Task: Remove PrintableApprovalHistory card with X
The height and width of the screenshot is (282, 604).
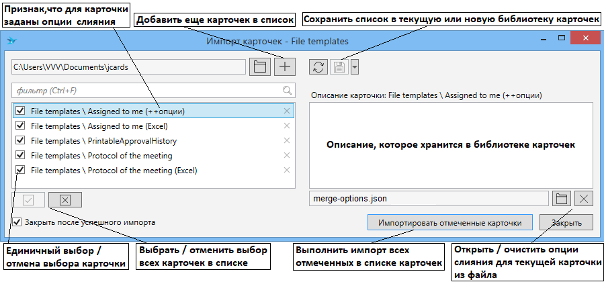Action: [287, 140]
